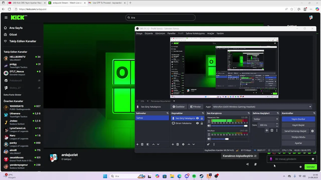Open Dosya menu in OBS
Screen dimensions: 321x180
(x=139, y=33)
